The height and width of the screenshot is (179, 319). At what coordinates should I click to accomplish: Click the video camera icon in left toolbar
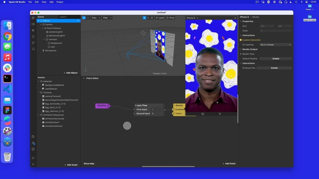coord(33,24)
